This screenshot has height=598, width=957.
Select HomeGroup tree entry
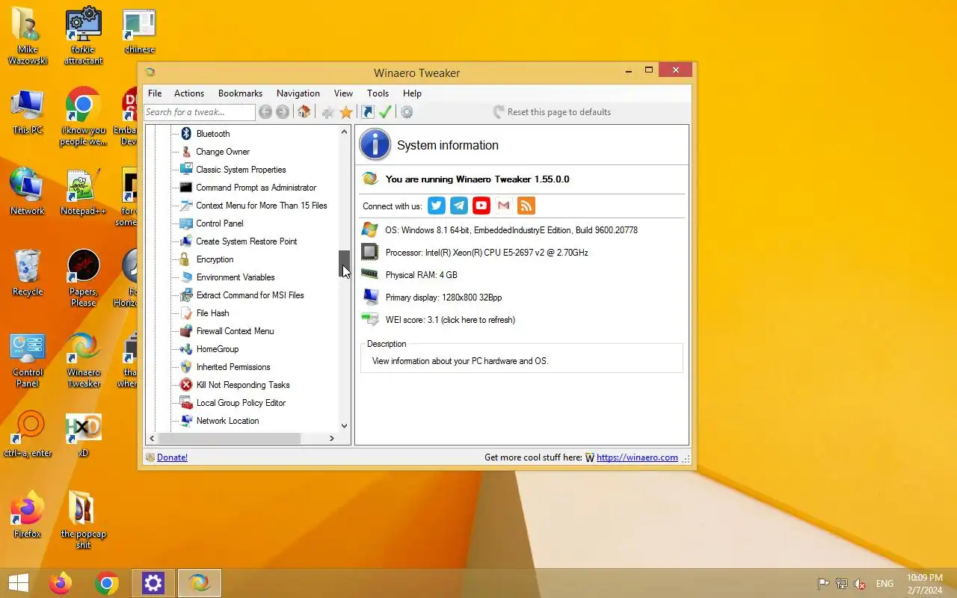click(x=218, y=349)
